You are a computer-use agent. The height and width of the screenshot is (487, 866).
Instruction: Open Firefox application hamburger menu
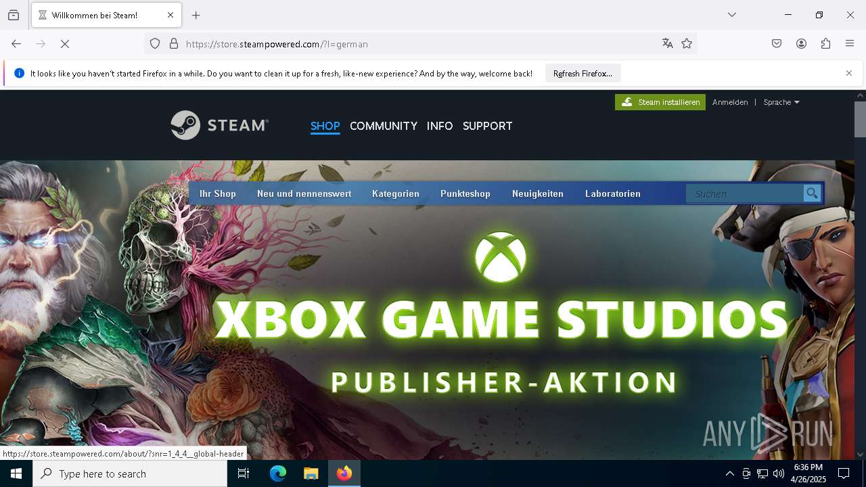(850, 44)
